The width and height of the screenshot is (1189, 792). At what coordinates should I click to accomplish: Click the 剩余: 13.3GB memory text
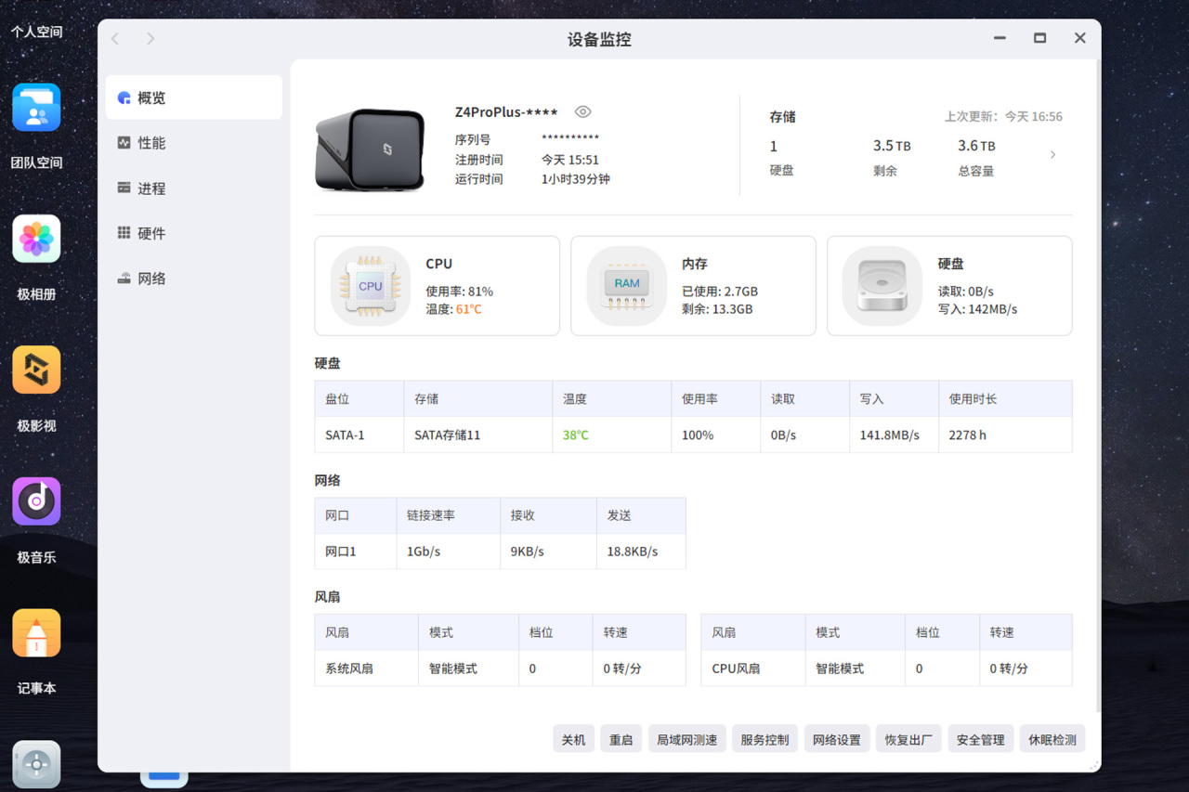pyautogui.click(x=717, y=309)
